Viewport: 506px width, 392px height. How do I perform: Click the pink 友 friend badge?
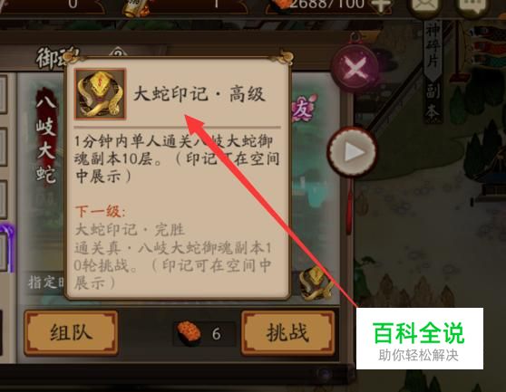click(x=304, y=109)
